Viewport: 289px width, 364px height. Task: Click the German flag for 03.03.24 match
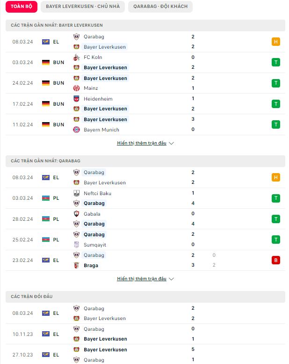pos(46,62)
